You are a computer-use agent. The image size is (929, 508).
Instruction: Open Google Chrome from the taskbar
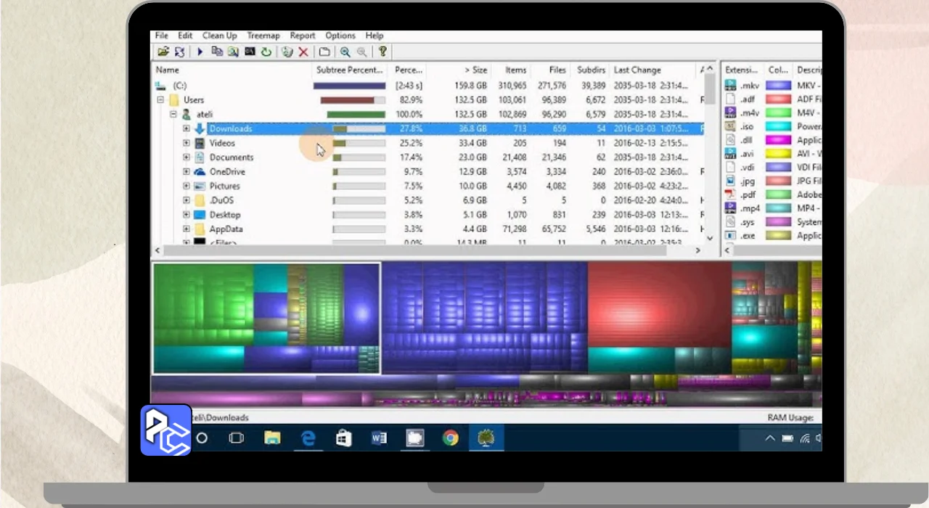click(x=451, y=438)
